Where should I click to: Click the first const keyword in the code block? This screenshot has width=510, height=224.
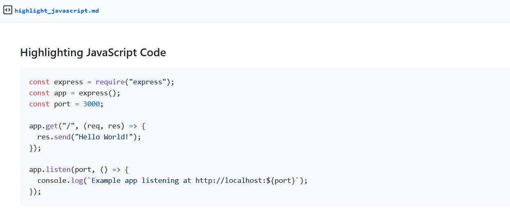click(40, 82)
